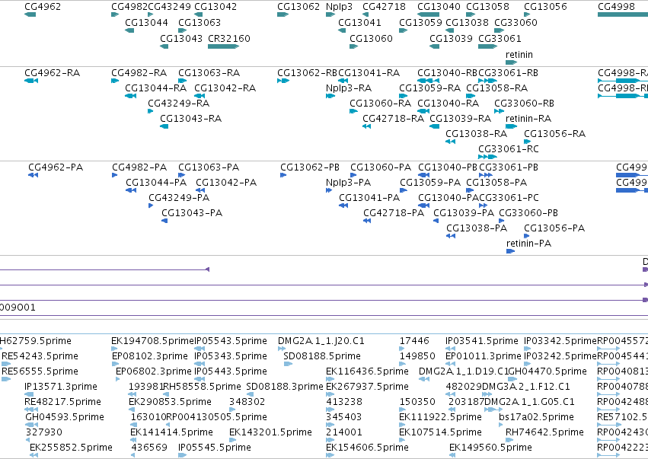This screenshot has width=648, height=459.
Task: Select the GH04593.5prime EST
Action: [65, 417]
